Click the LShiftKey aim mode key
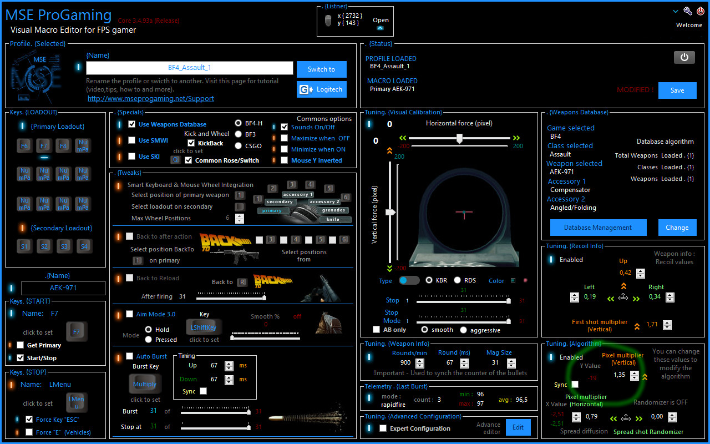 tap(204, 327)
